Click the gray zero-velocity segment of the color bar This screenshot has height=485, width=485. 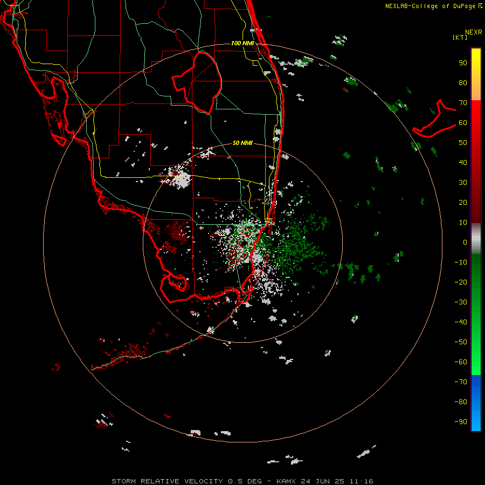[x=476, y=239]
